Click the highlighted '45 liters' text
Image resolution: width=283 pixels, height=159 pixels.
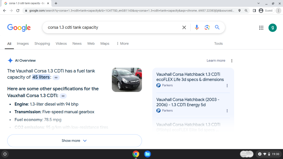point(41,77)
